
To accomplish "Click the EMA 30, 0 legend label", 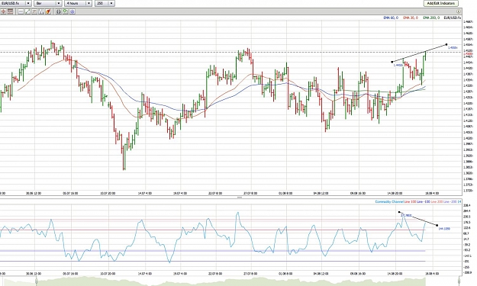I will pyautogui.click(x=411, y=18).
